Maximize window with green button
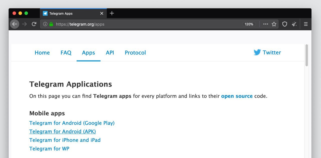 [x=26, y=13]
